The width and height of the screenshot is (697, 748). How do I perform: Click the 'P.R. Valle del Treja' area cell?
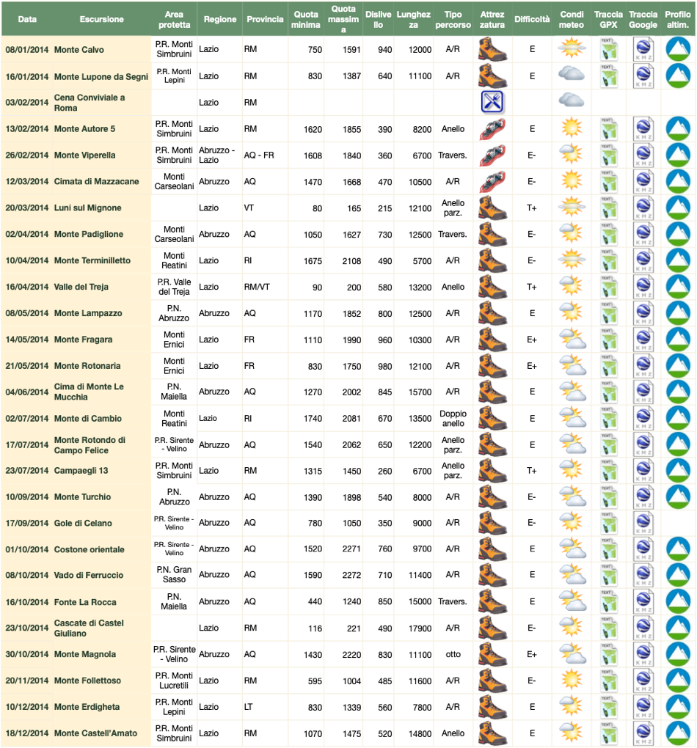click(x=175, y=287)
